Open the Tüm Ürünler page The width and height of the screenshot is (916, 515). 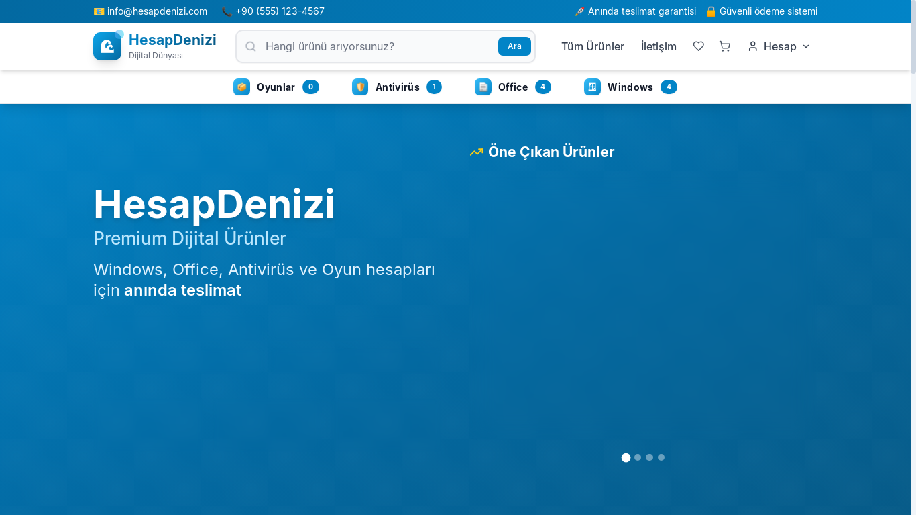click(593, 46)
